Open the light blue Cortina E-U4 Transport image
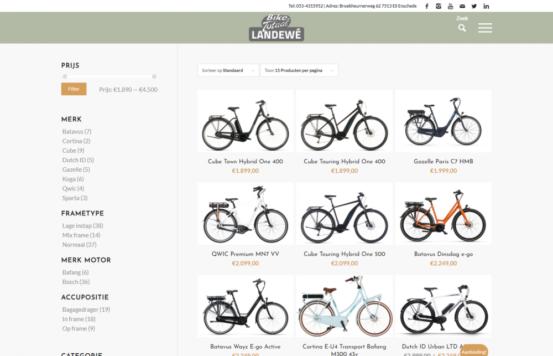The width and height of the screenshot is (553, 356). click(x=345, y=306)
